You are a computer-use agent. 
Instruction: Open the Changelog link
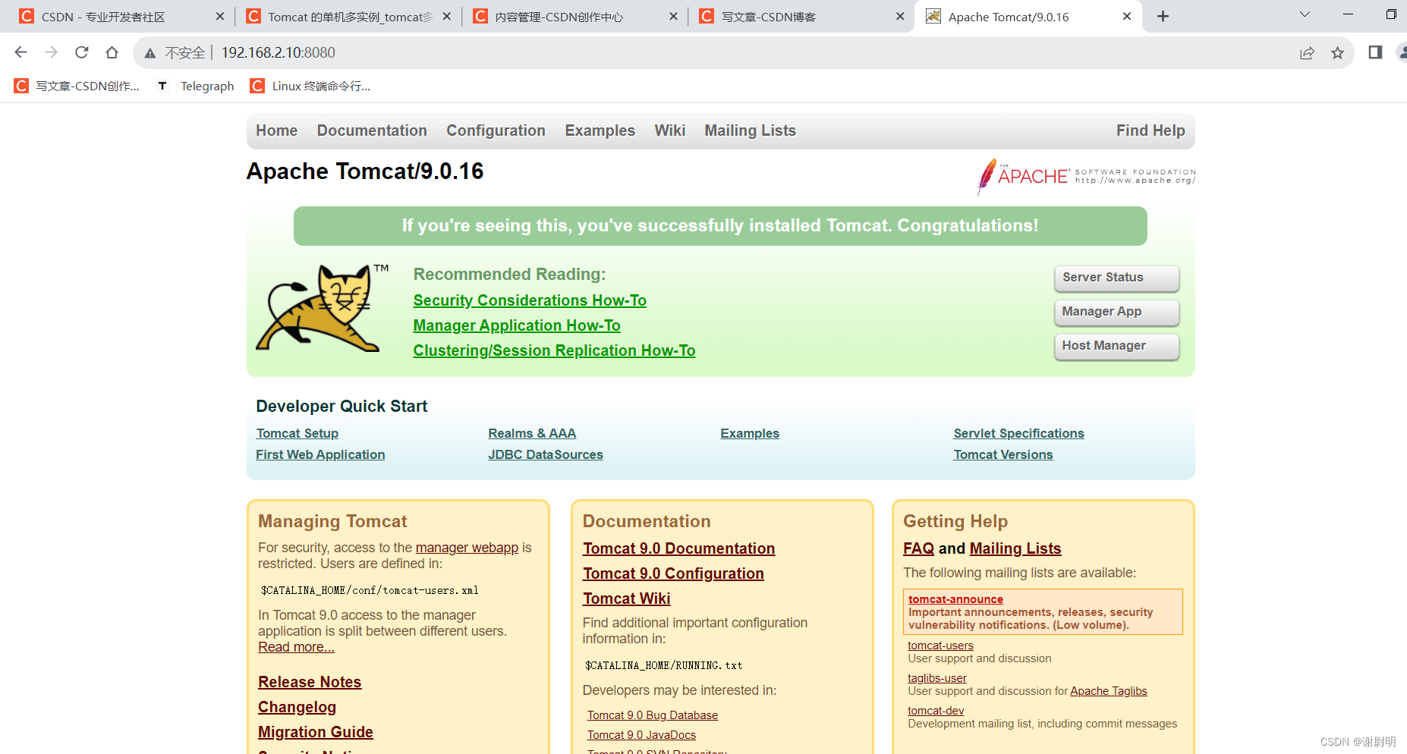click(x=297, y=707)
